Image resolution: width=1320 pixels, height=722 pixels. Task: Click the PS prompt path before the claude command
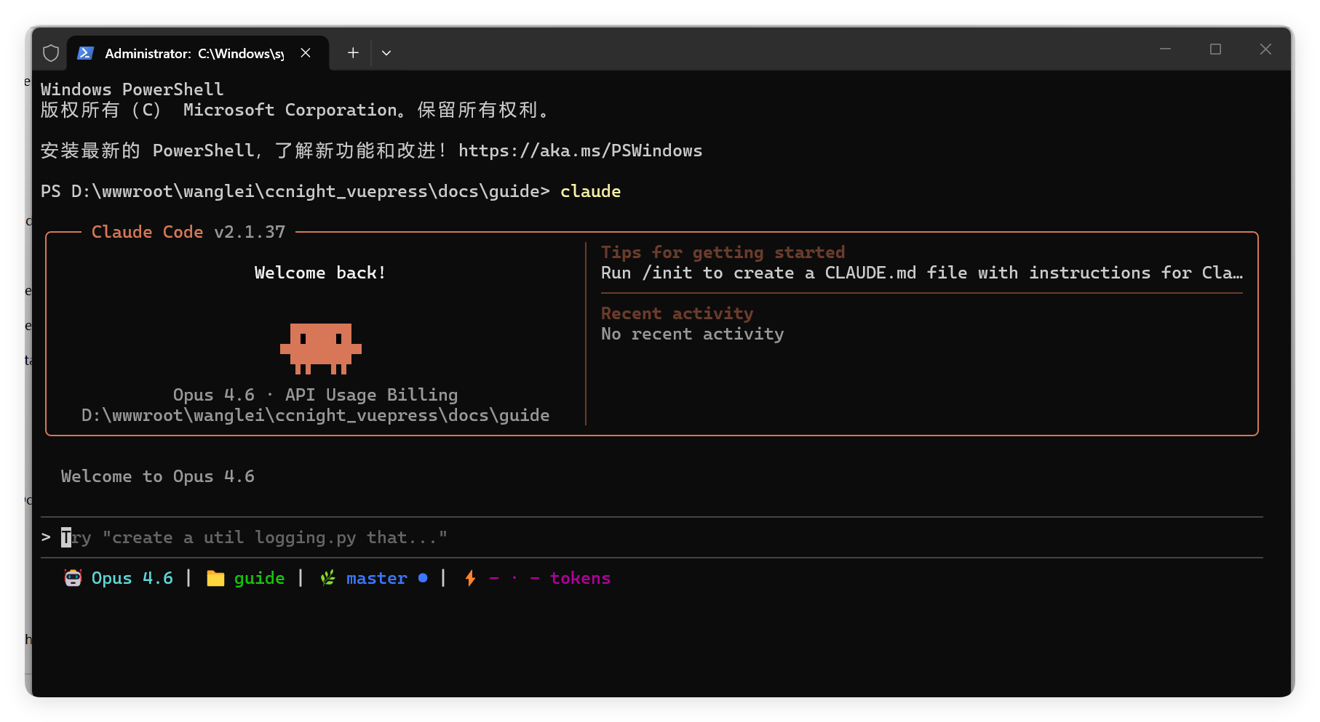click(x=295, y=191)
